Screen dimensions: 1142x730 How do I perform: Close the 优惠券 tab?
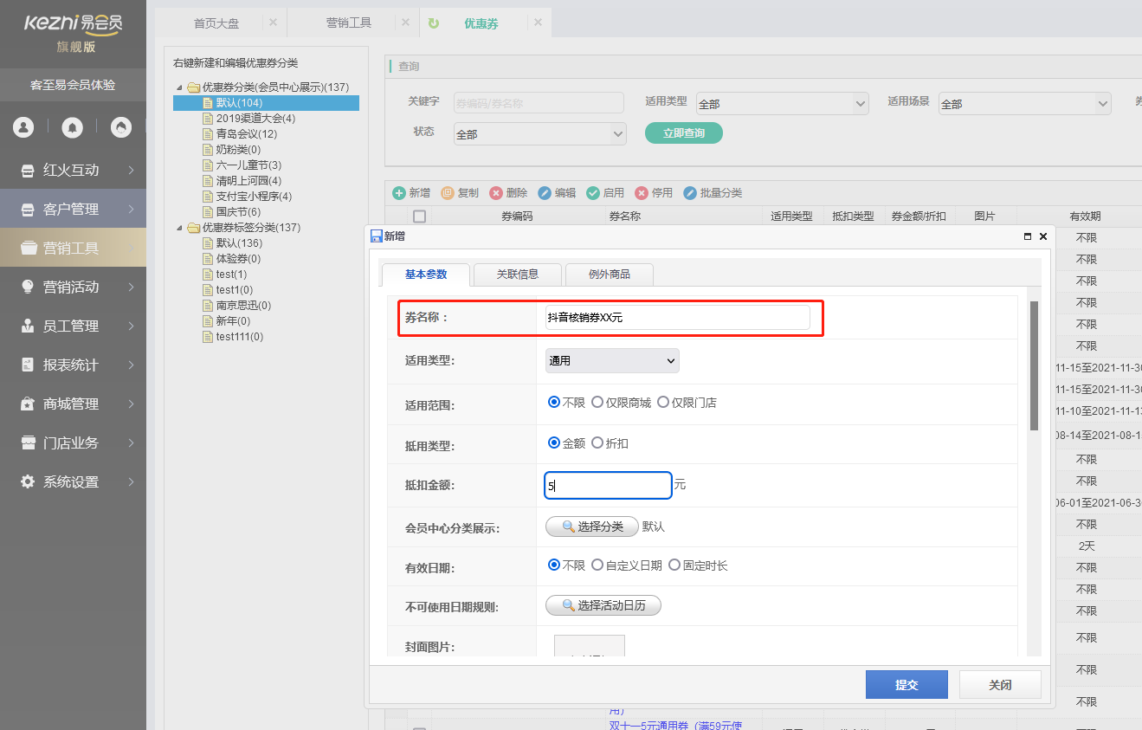click(538, 23)
